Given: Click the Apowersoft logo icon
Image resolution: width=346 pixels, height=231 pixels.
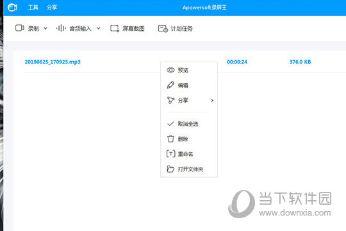Looking at the screenshot, I should click(x=12, y=8).
